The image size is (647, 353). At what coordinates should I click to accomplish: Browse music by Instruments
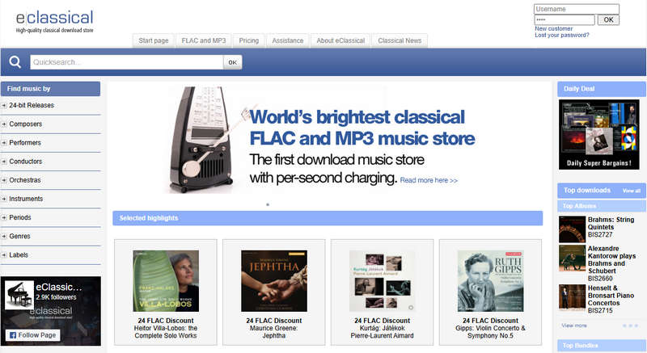tap(26, 199)
